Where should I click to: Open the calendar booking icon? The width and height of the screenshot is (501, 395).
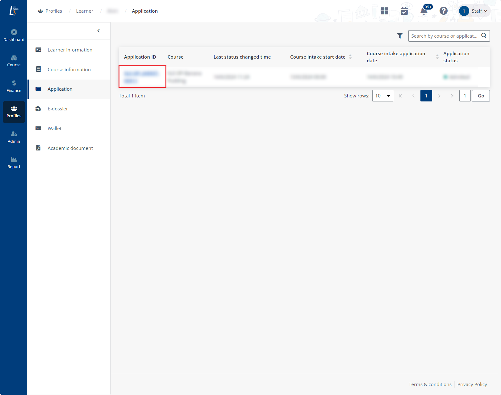coord(404,11)
